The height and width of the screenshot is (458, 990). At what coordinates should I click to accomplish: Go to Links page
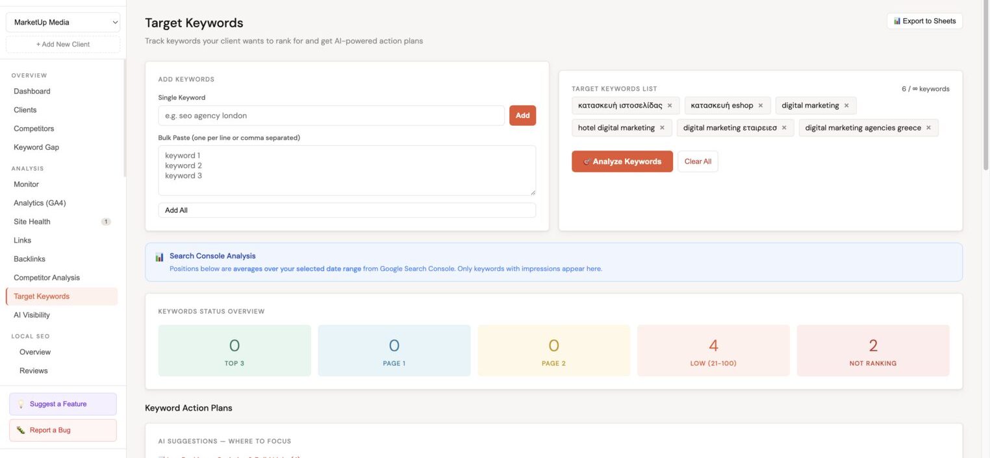(22, 240)
